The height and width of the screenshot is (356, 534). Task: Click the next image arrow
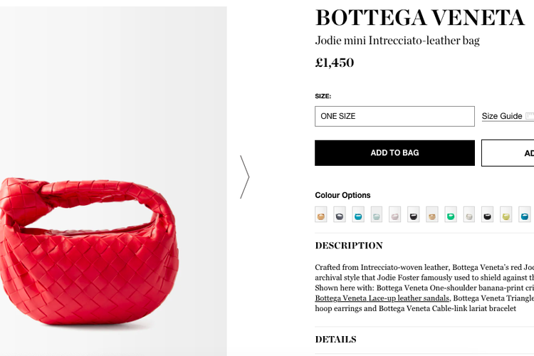(x=244, y=177)
